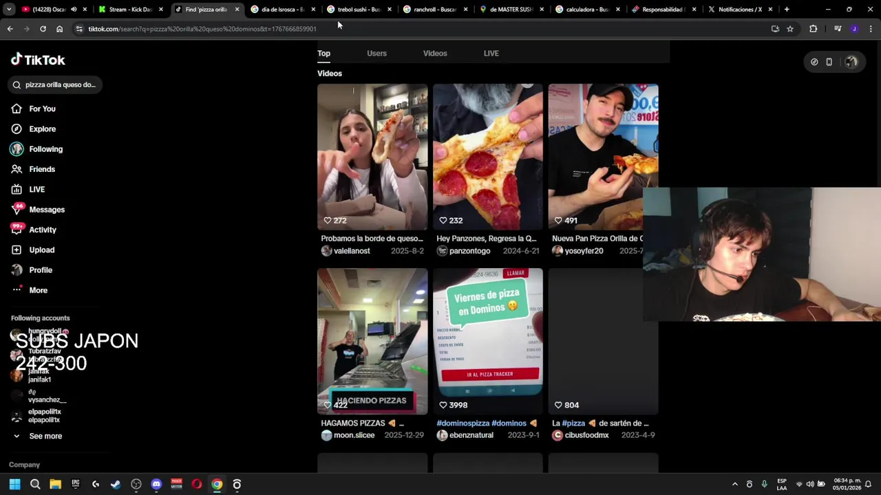Open the panzontogo profile link
The width and height of the screenshot is (881, 495).
tap(469, 251)
